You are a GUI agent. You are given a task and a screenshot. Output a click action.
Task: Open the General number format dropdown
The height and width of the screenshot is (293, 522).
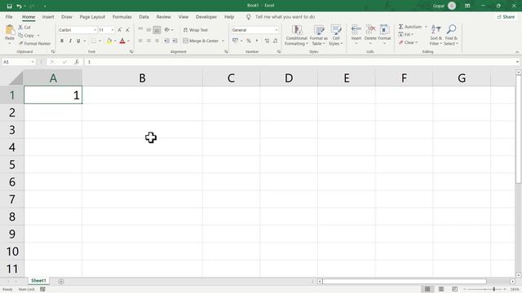coord(276,30)
